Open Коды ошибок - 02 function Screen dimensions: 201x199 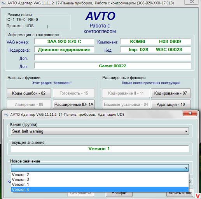pos(29,93)
